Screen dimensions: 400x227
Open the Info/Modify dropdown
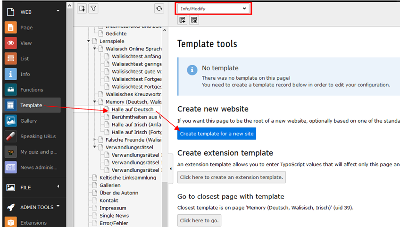click(214, 8)
